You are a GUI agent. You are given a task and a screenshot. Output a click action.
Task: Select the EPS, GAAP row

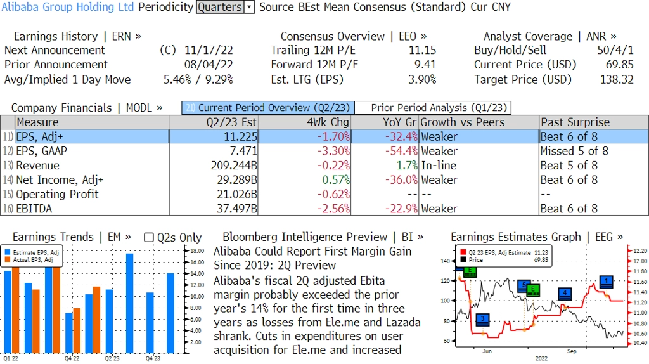click(x=324, y=151)
